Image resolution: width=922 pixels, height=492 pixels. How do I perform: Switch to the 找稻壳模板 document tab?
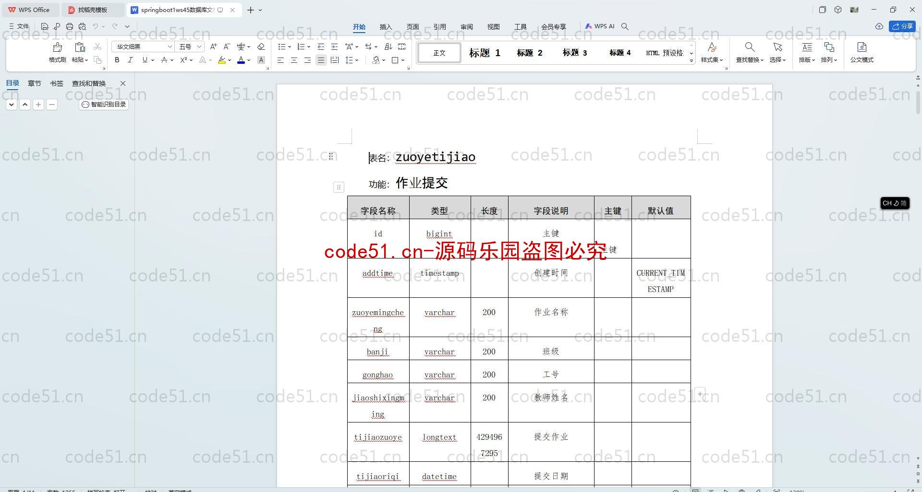point(93,10)
